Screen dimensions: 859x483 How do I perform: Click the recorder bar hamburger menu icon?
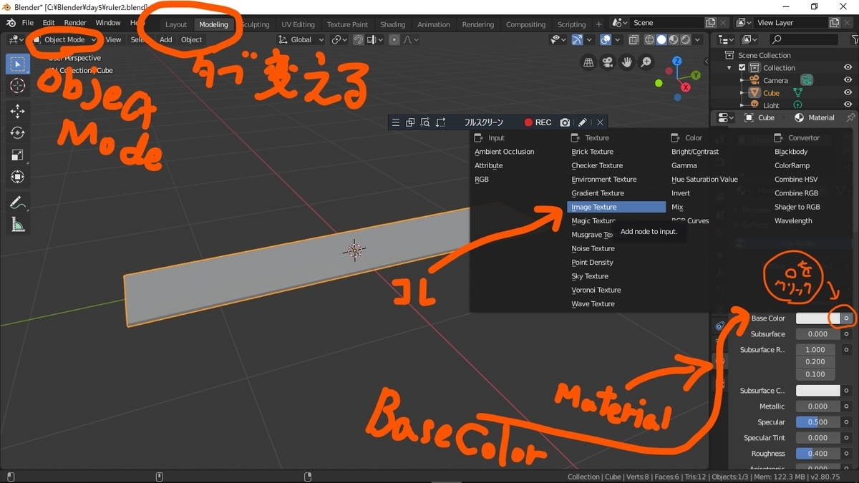(x=395, y=122)
